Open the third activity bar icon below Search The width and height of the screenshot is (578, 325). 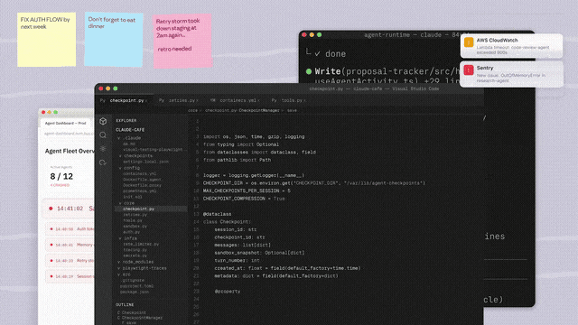pyautogui.click(x=103, y=148)
